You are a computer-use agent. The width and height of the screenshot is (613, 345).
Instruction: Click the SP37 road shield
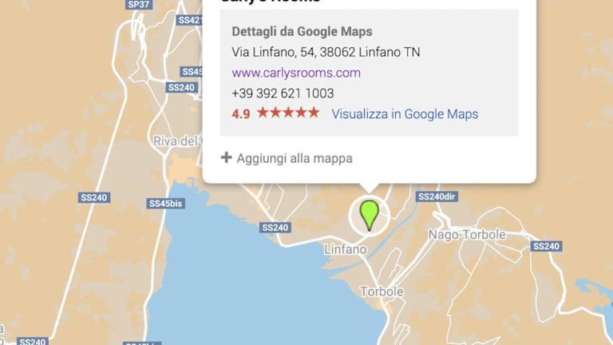click(139, 4)
